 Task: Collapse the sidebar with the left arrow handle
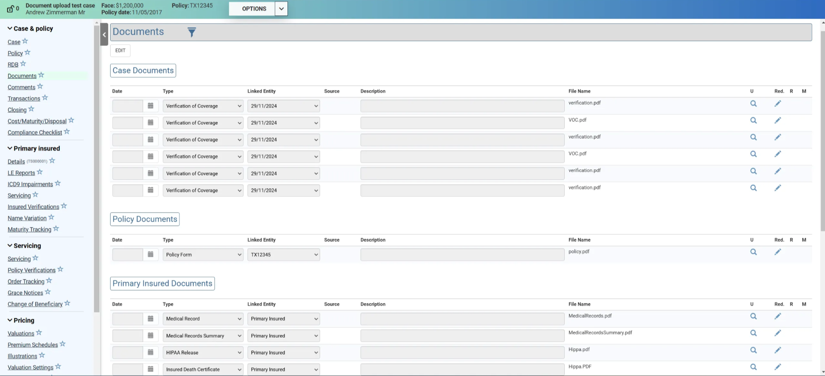click(104, 35)
